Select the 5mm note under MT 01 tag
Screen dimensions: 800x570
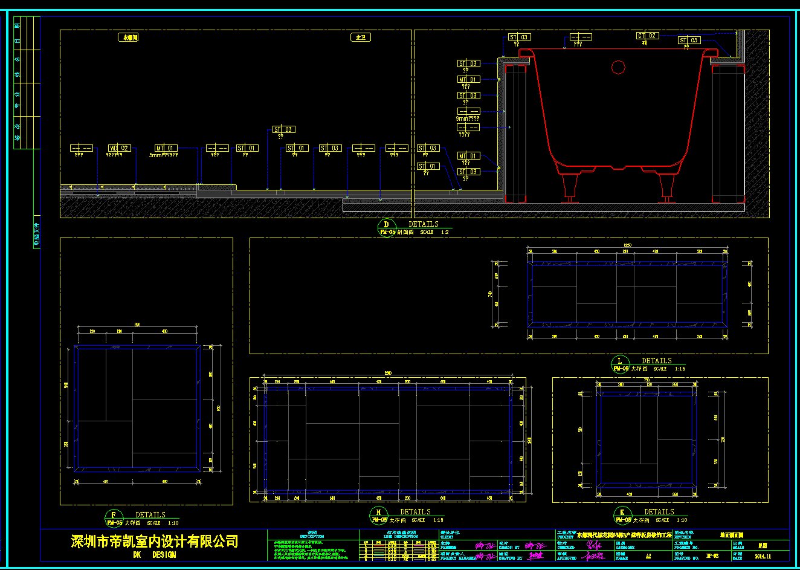tap(163, 155)
